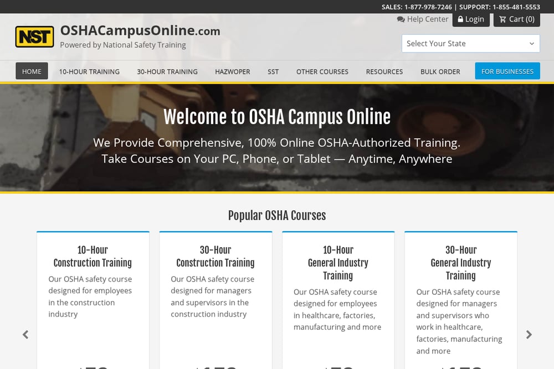The height and width of the screenshot is (369, 554).
Task: Show next courses with right carousel arrow
Action: [529, 335]
